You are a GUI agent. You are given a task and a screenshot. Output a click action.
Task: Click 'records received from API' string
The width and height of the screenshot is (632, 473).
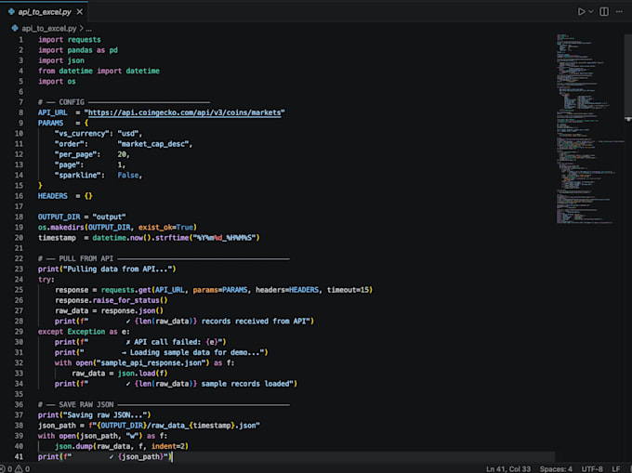pos(256,322)
